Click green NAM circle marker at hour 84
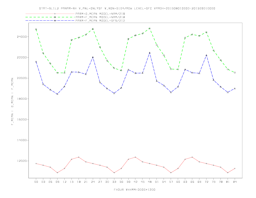256x198 pixels. click(x=235, y=72)
